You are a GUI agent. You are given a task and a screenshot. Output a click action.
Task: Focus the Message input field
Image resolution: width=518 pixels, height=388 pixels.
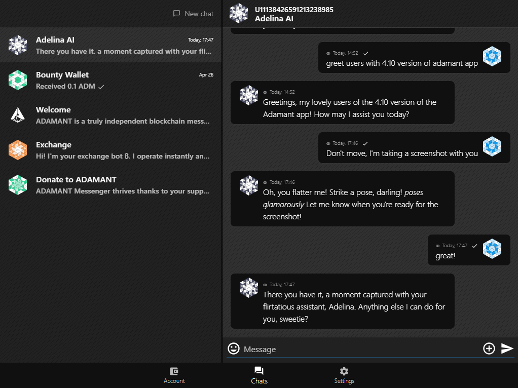362,349
